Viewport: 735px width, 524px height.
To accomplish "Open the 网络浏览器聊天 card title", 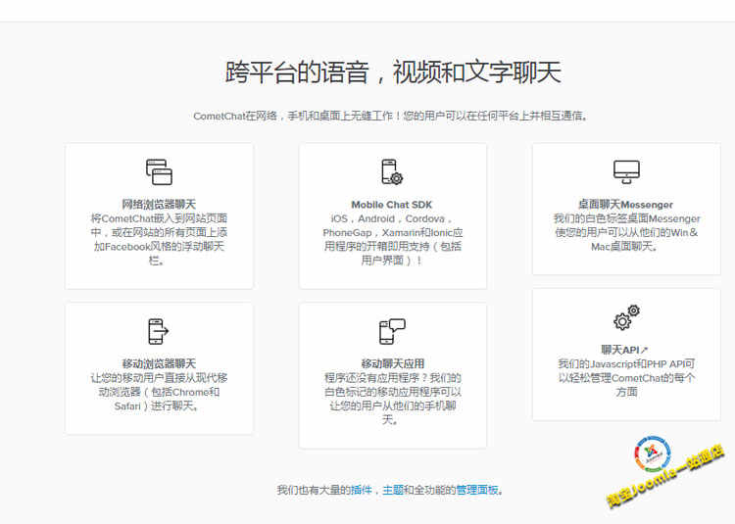I will point(159,204).
